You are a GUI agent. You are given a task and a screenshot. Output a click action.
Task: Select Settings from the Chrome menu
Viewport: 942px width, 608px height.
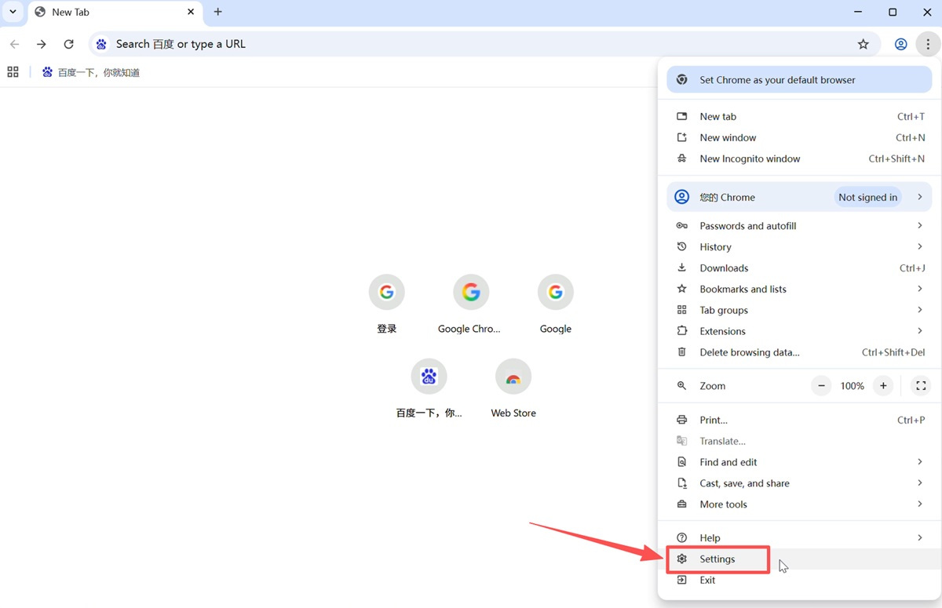click(x=717, y=559)
